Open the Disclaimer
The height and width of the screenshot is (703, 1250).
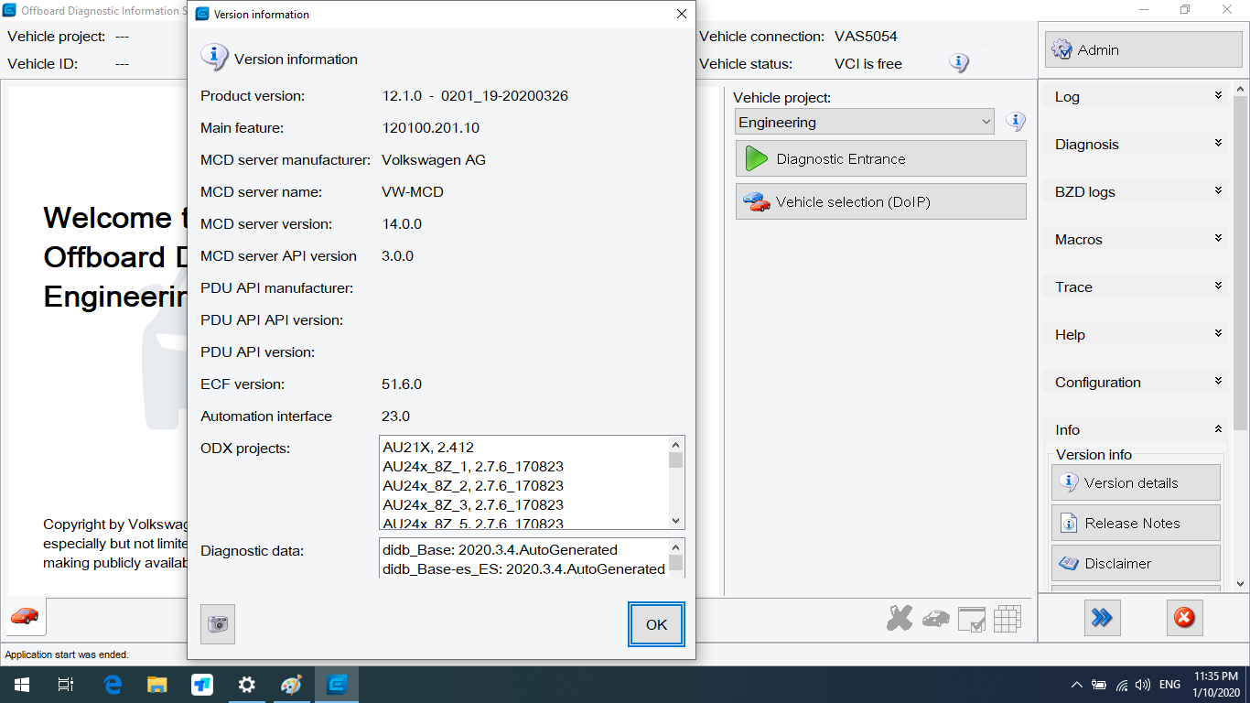pos(1136,563)
